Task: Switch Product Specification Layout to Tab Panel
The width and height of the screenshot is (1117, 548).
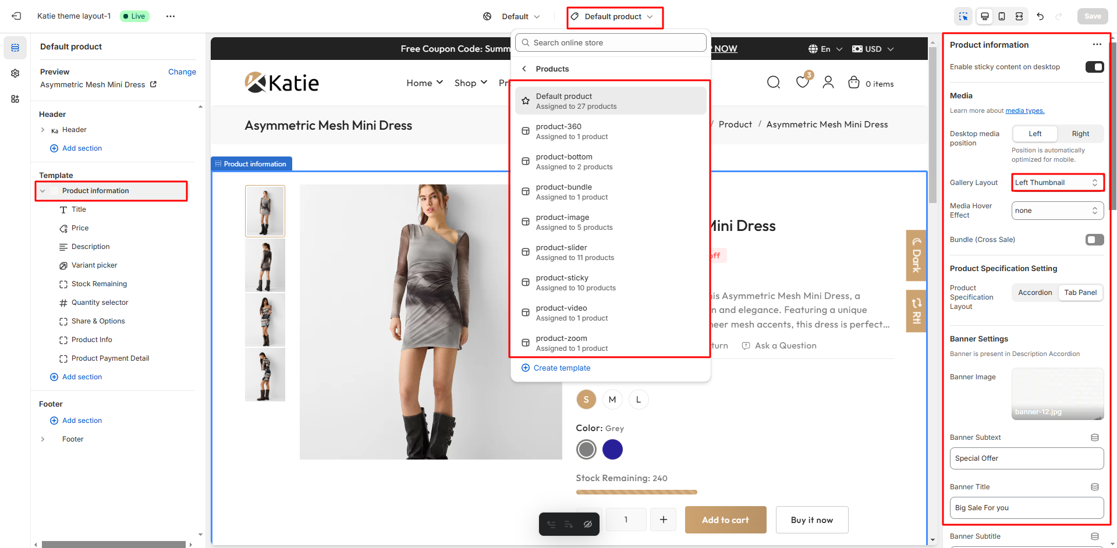Action: (x=1080, y=292)
